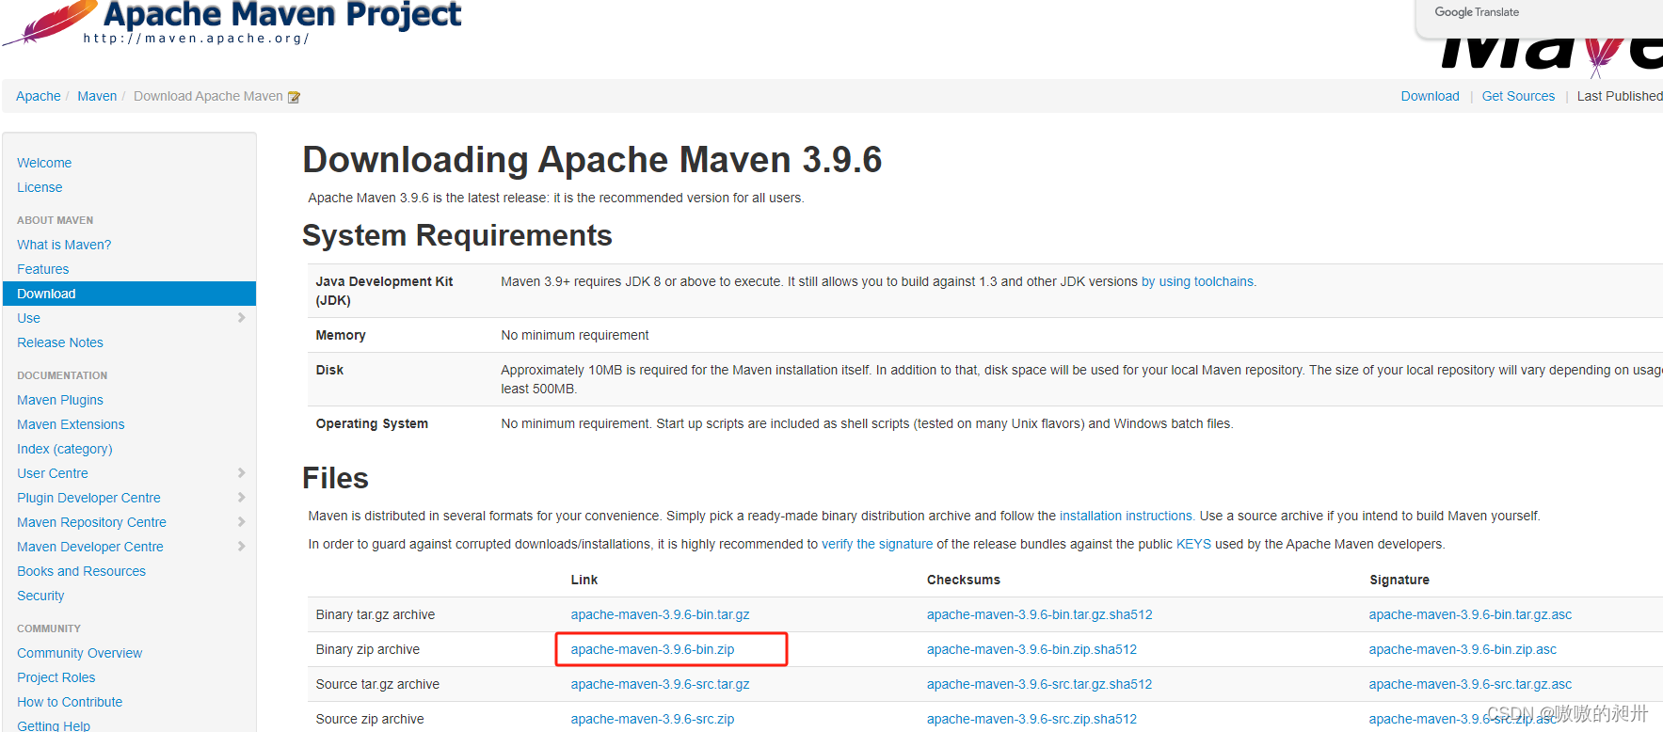
Task: Download apache-maven-3.9.6-bin.tar.gz
Action: click(660, 614)
